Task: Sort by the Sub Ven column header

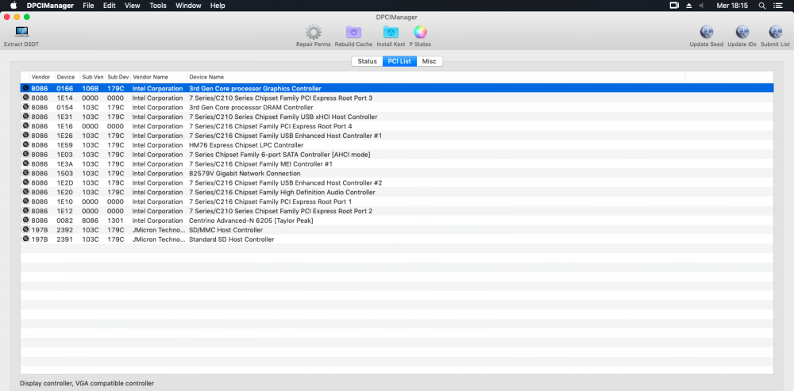Action: [93, 77]
